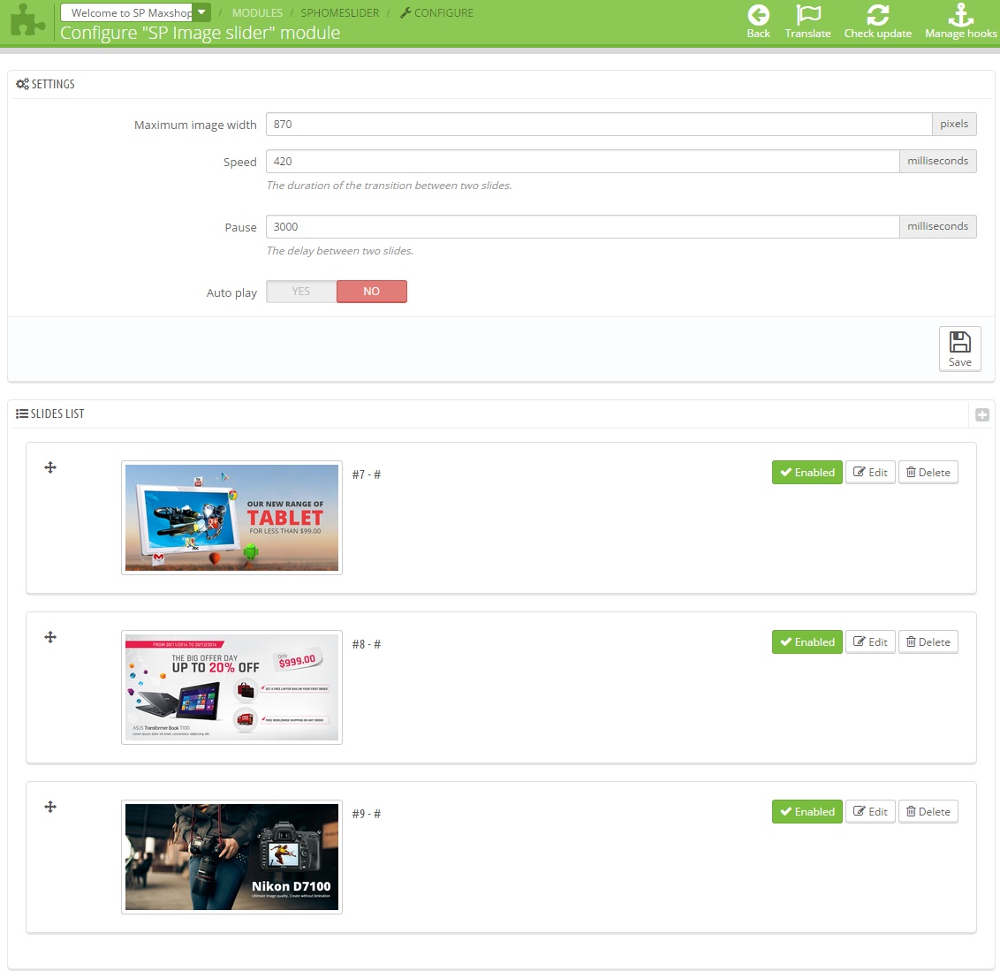The height and width of the screenshot is (979, 1000).
Task: Click the Speed 'milliseconds' unit label
Action: point(937,162)
